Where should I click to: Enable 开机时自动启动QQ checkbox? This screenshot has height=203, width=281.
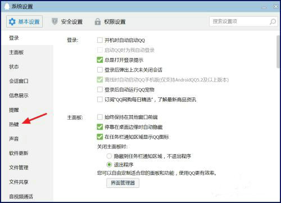[x=100, y=40]
